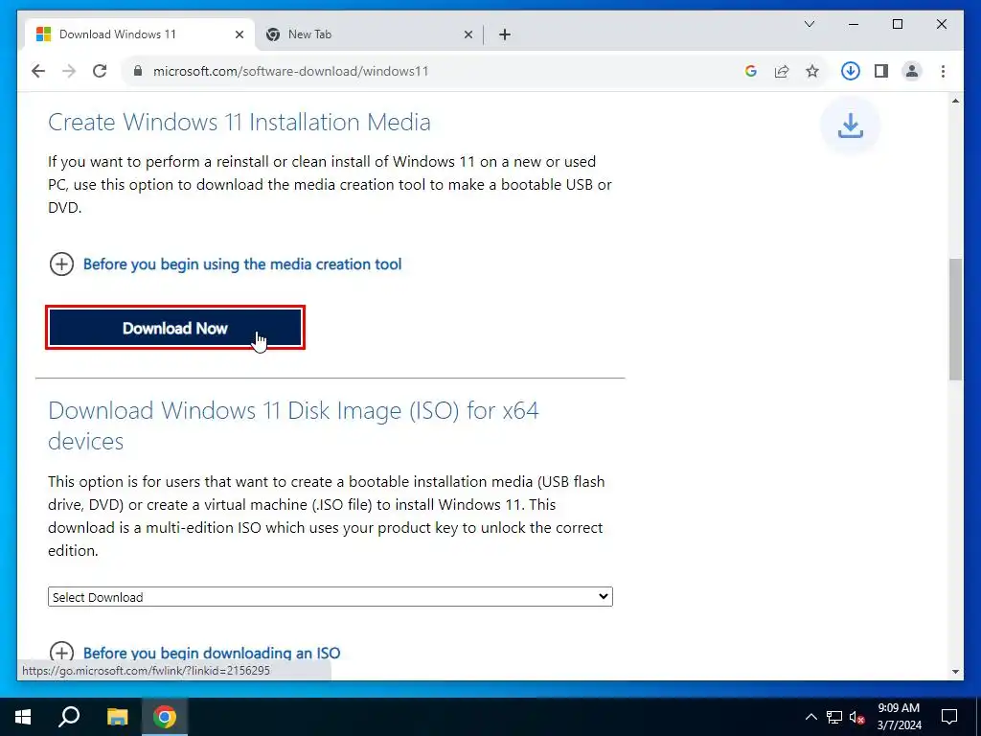Click Chrome icon in taskbar
This screenshot has width=981, height=736.
pyautogui.click(x=165, y=717)
